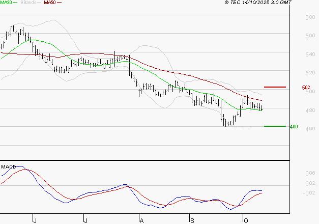Select the MA60 legend label
This screenshot has height=224, width=319.
pos(50,3)
